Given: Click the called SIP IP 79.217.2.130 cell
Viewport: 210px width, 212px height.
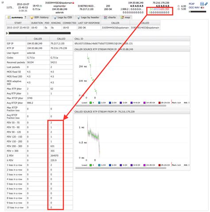Looking at the screenshot, I should [x=61, y=44].
